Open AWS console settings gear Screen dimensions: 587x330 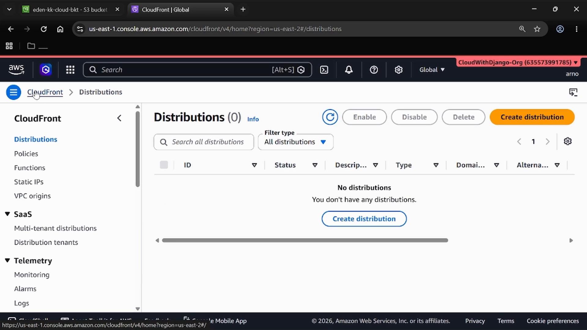398,70
